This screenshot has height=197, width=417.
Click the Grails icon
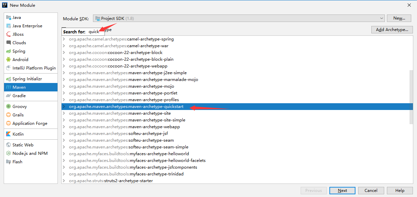pos(8,115)
